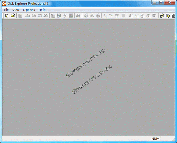Click the export icon with yellow arrow

click(168, 16)
